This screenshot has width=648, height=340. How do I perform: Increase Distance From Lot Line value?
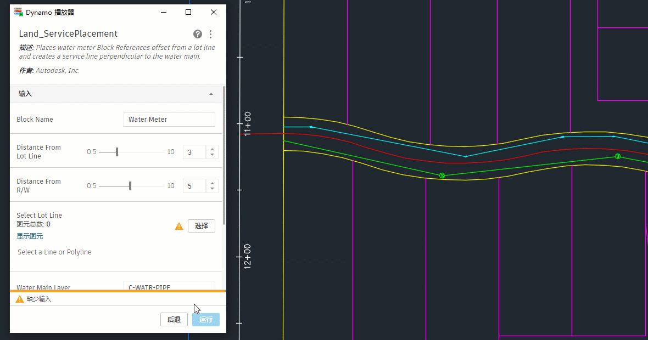[x=212, y=149]
